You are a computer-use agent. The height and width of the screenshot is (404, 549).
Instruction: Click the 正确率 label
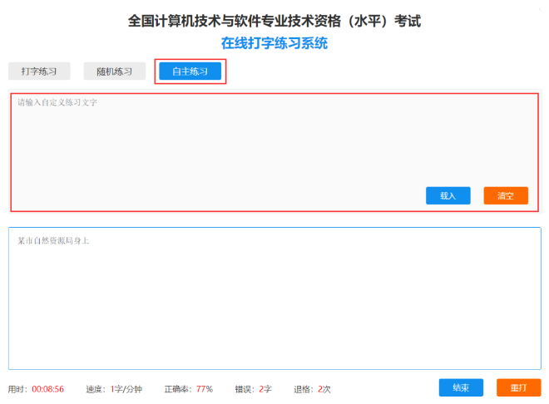point(178,389)
